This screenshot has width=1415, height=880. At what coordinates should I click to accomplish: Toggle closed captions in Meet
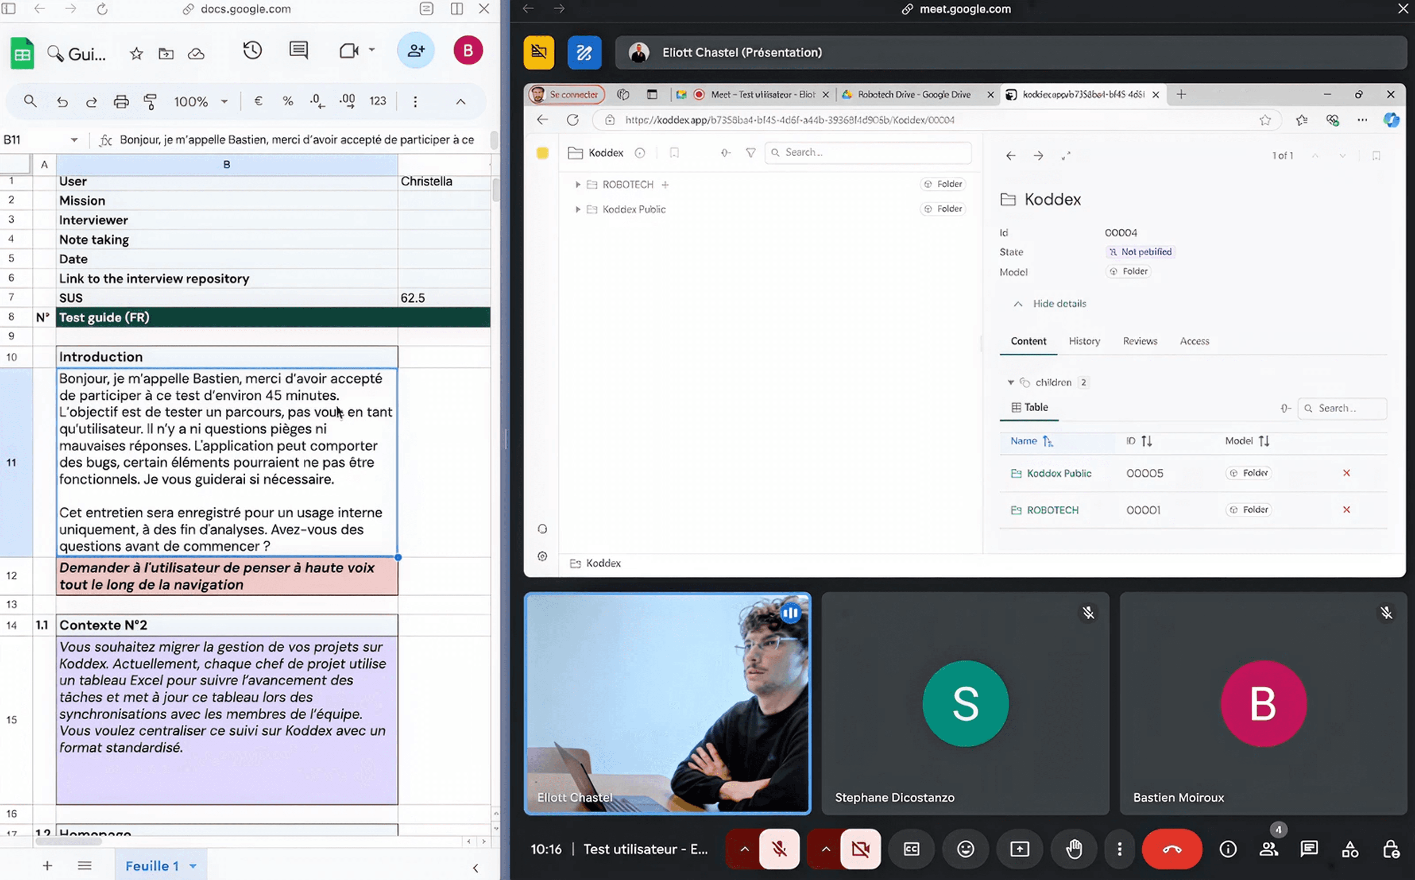point(911,849)
